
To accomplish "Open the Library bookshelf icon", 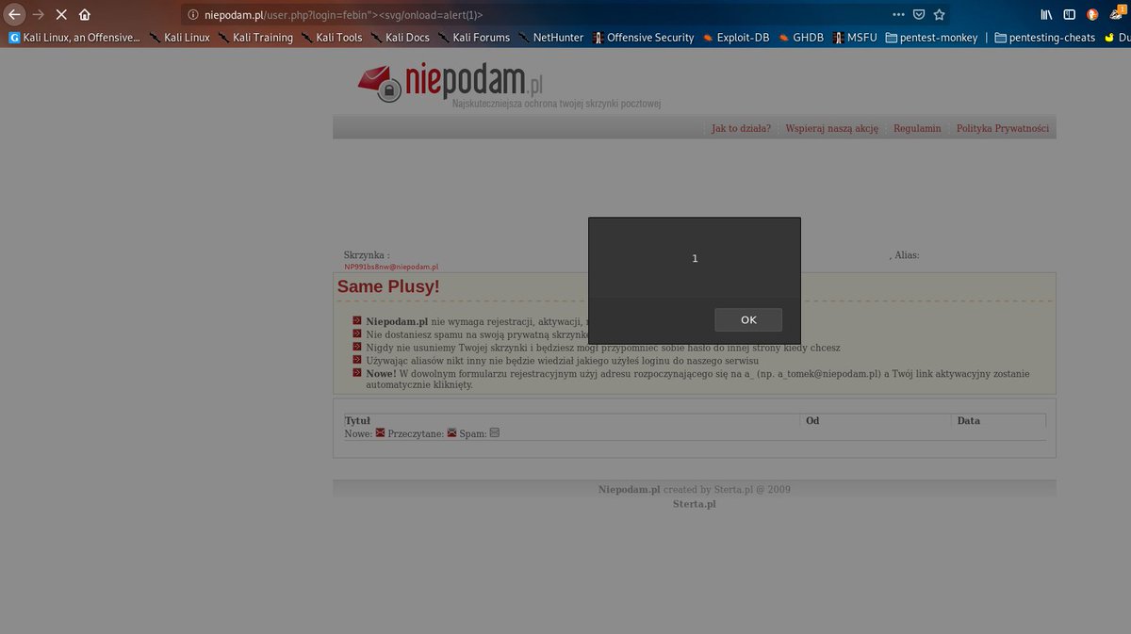I will (1046, 14).
